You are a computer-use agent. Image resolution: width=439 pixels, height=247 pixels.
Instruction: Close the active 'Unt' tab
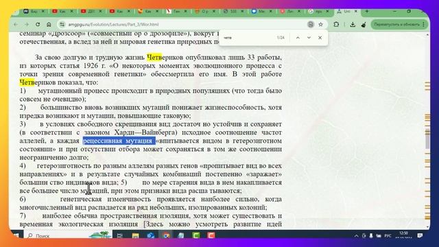click(356, 12)
